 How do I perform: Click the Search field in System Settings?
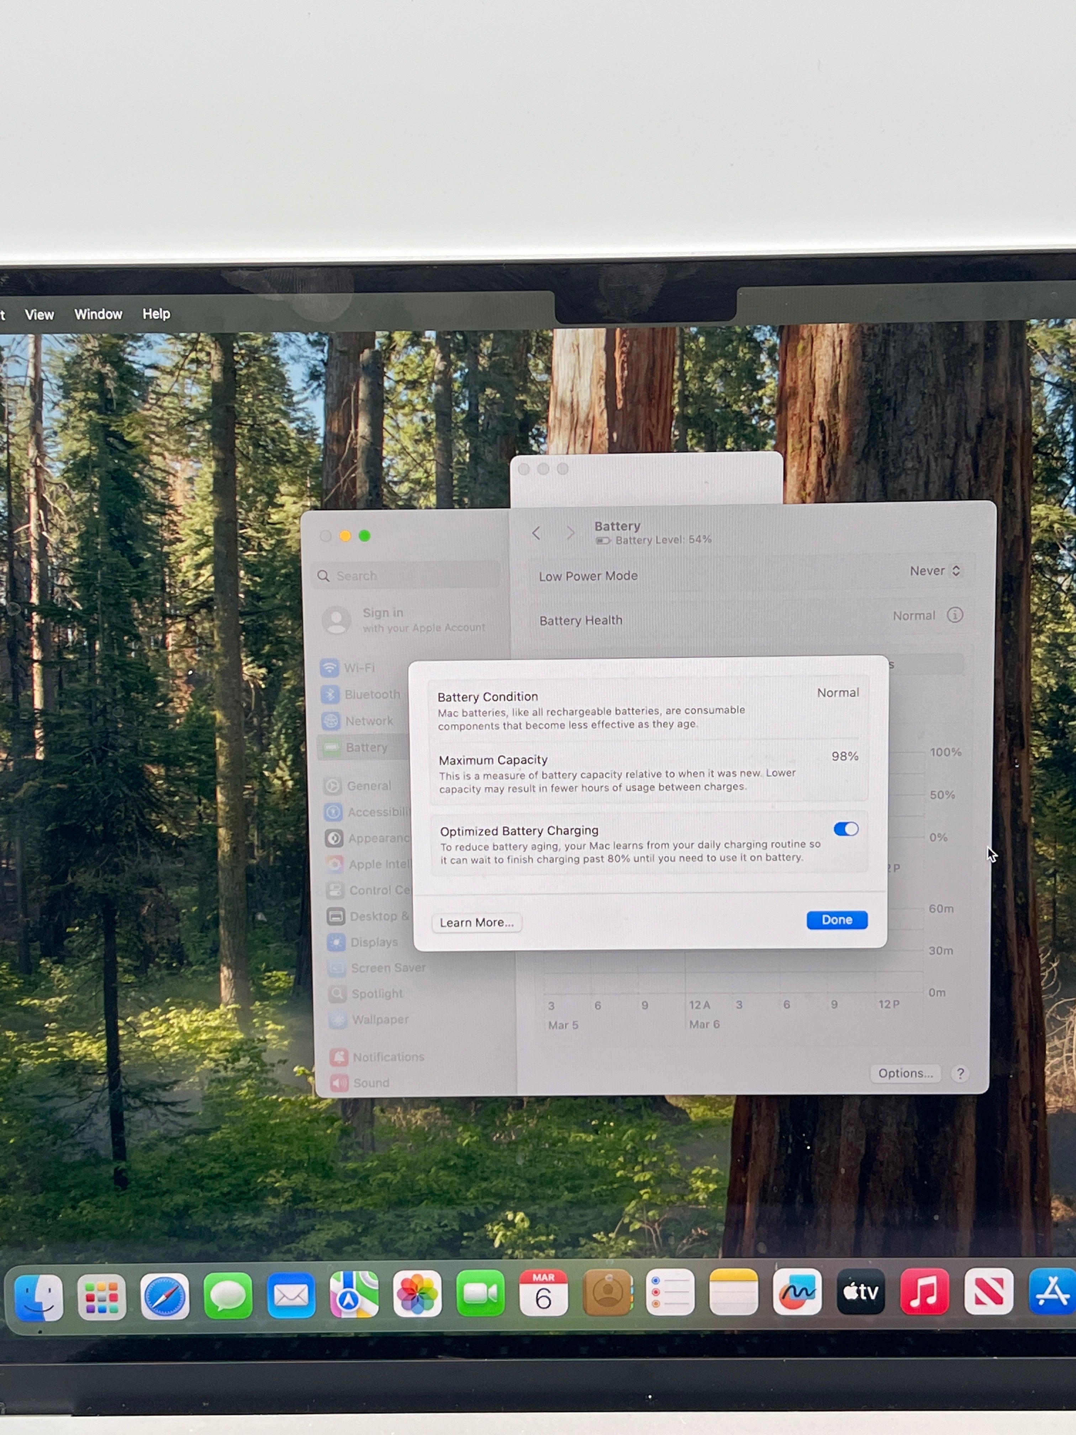[x=407, y=575]
